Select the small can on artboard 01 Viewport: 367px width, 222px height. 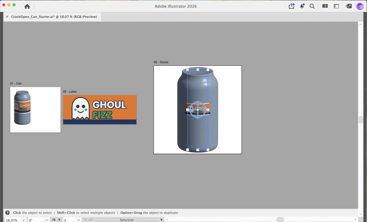click(22, 107)
